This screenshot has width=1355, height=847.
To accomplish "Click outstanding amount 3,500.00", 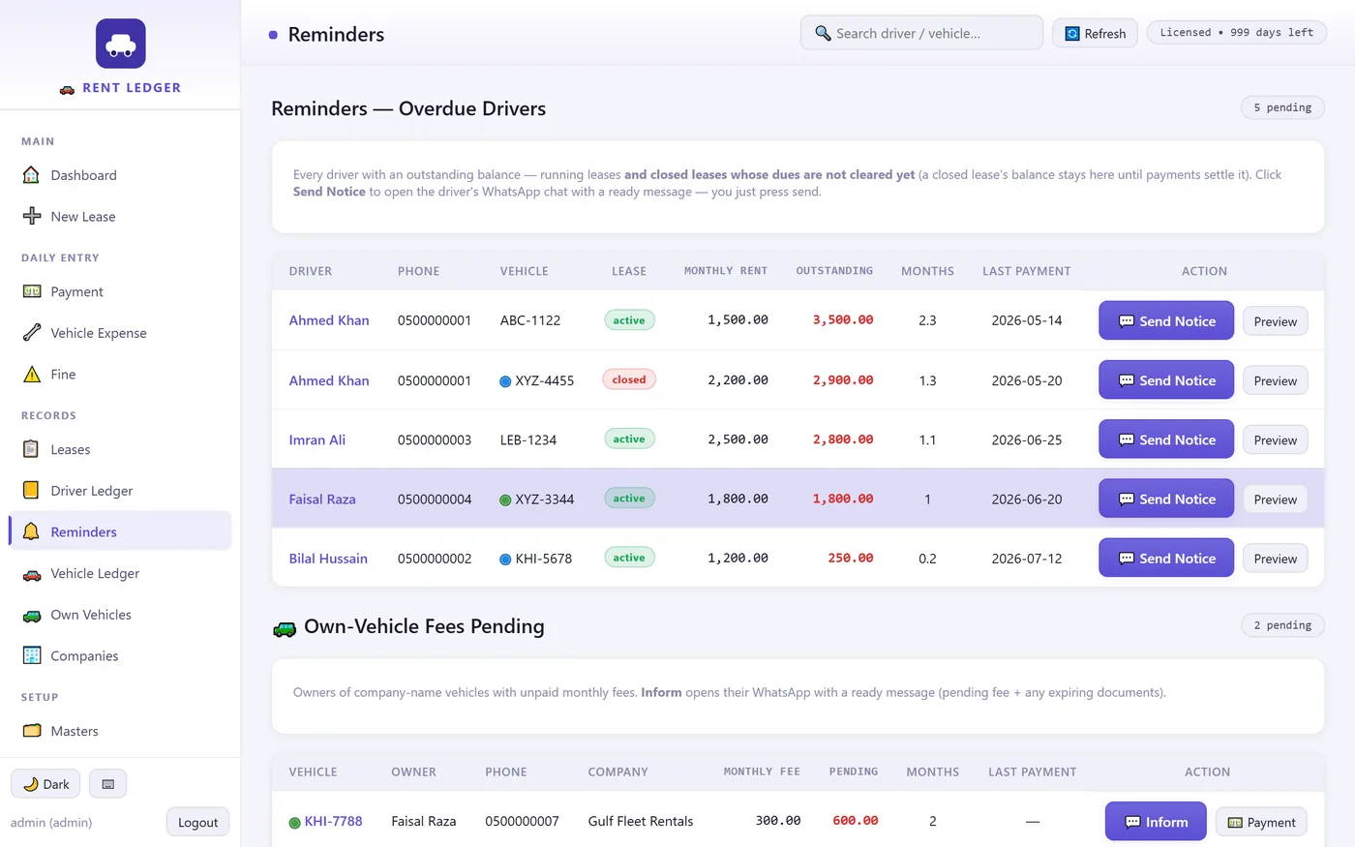I will click(843, 319).
